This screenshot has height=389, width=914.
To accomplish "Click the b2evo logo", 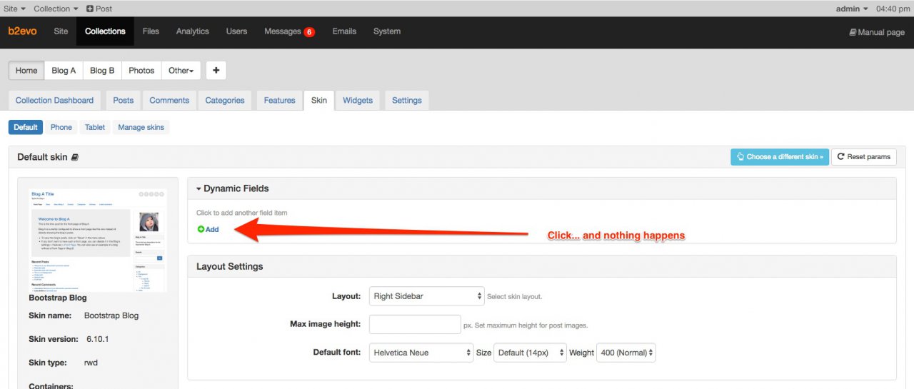I will click(x=22, y=31).
